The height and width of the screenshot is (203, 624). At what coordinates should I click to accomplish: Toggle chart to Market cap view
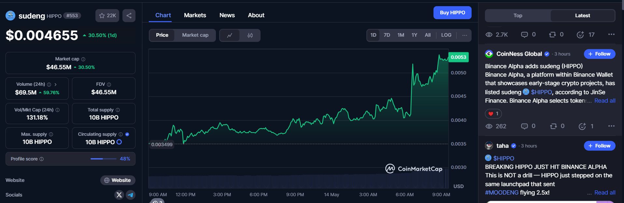click(x=195, y=35)
